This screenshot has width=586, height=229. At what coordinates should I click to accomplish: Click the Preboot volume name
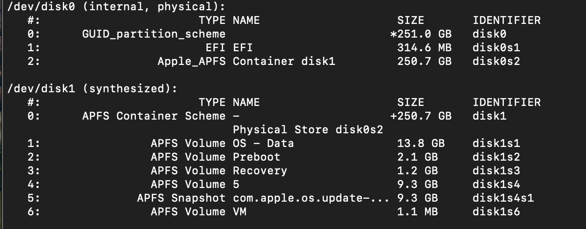256,157
